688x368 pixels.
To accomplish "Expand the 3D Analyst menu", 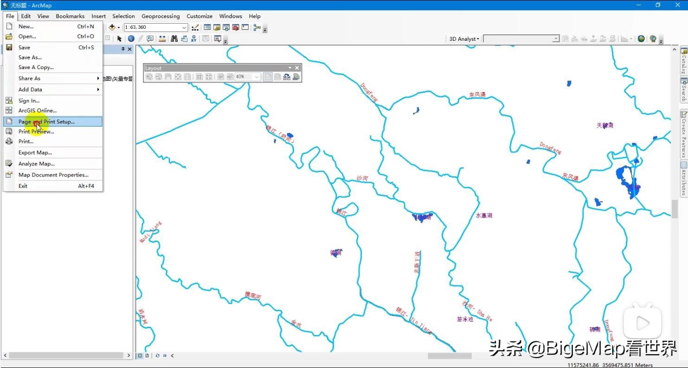I will [x=463, y=39].
